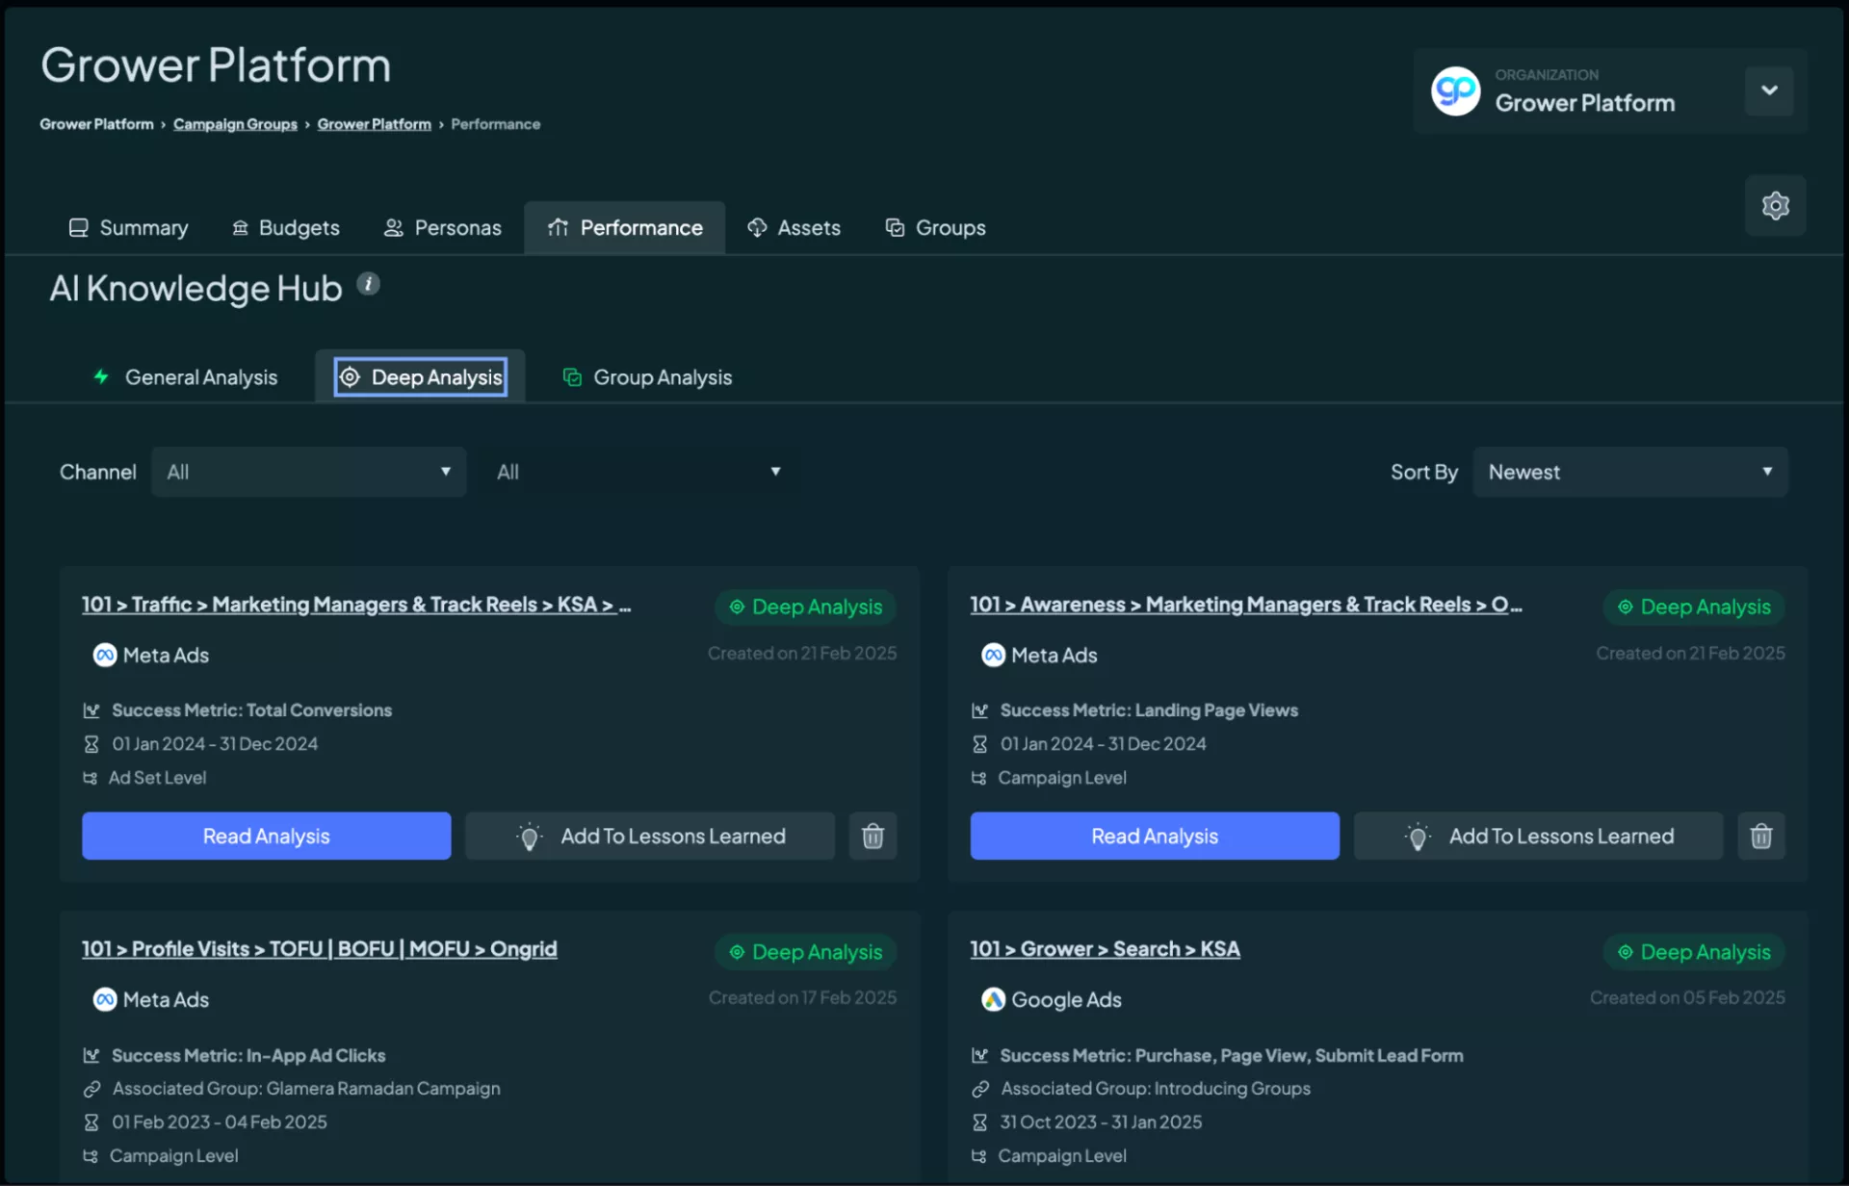Switch to the Budgets tab

coord(286,228)
